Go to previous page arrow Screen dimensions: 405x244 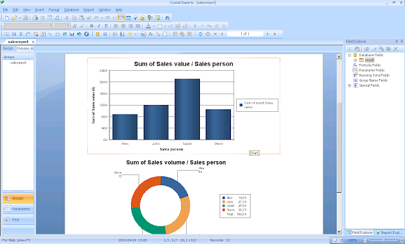[x=222, y=34]
